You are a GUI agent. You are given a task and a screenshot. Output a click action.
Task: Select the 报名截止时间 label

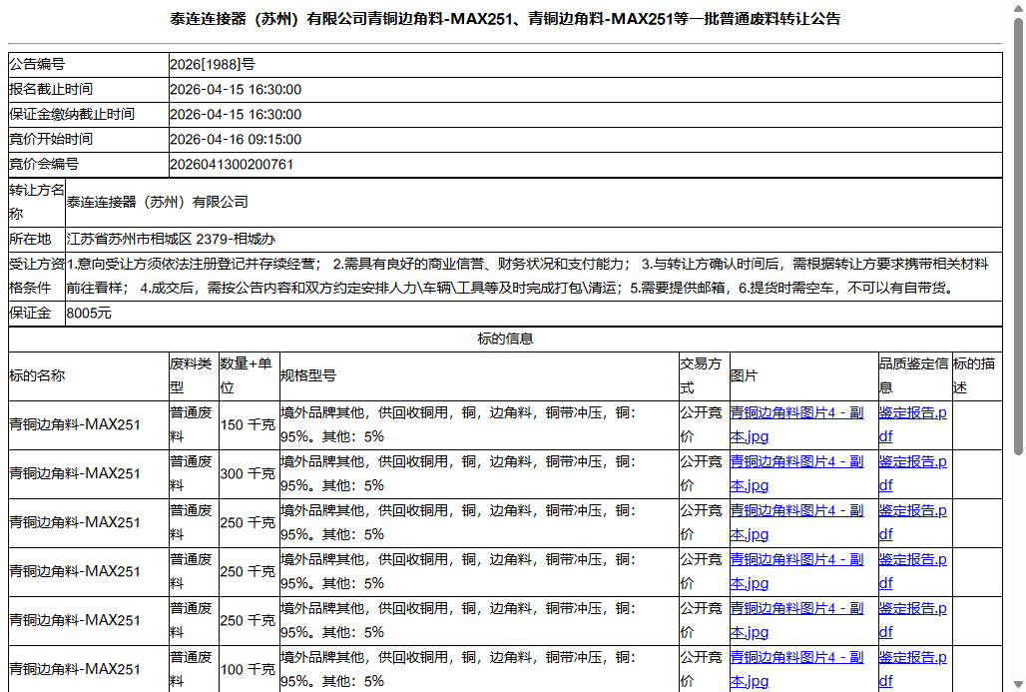point(51,89)
